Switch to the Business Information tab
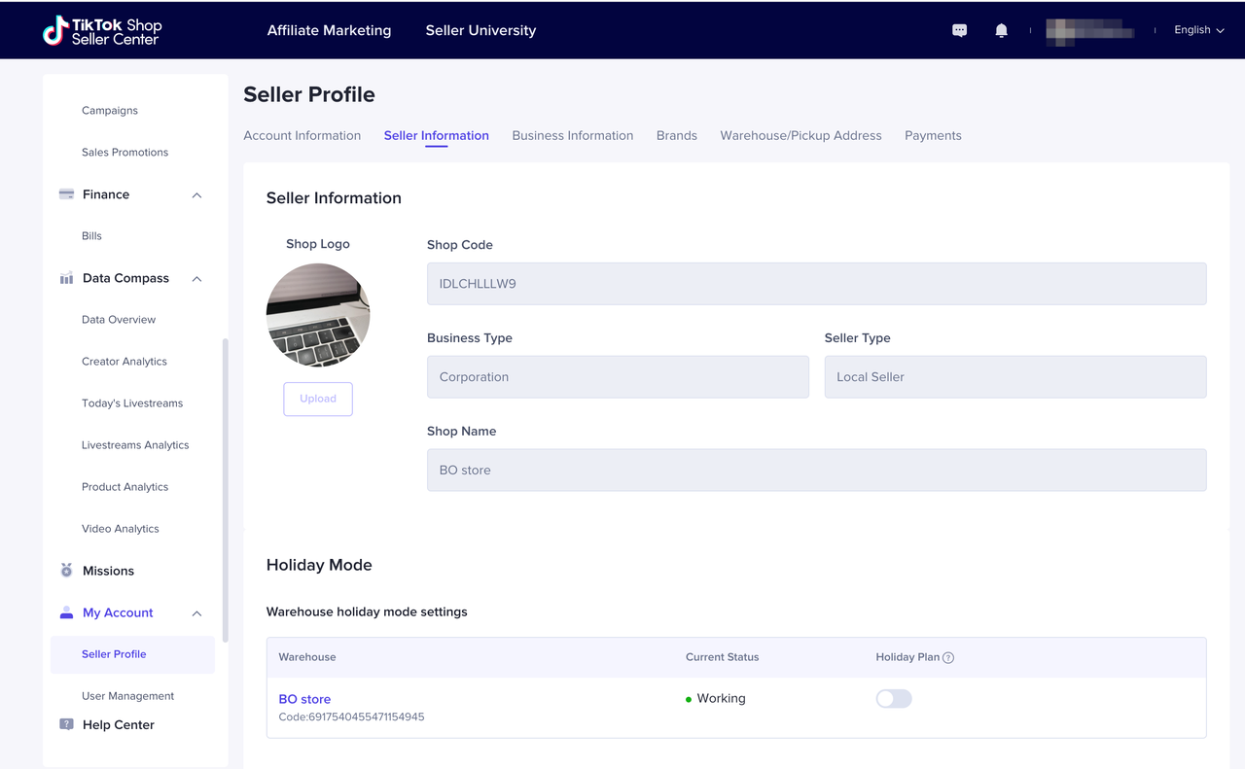Screen dimensions: 1245x769 coord(572,136)
